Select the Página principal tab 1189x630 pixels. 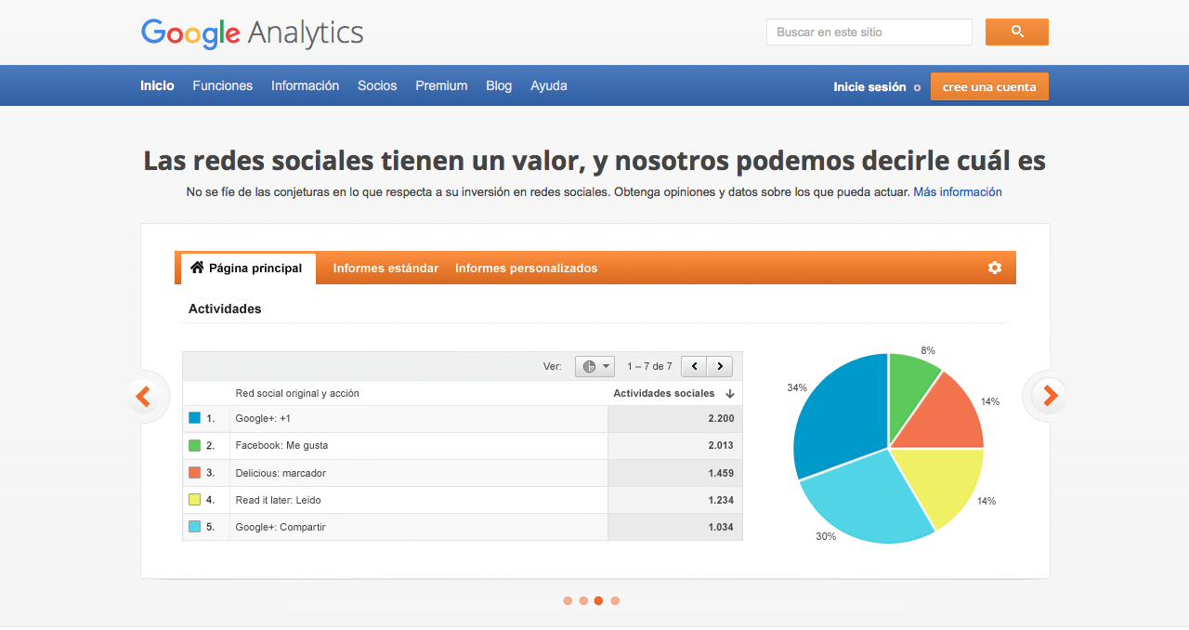click(248, 269)
